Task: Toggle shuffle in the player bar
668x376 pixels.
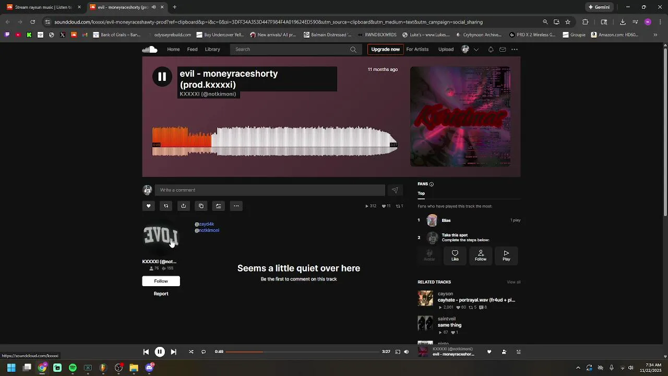Action: point(191,352)
